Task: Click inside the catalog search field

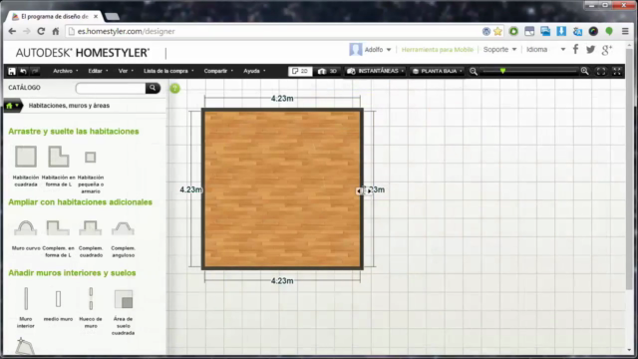Action: click(x=111, y=88)
